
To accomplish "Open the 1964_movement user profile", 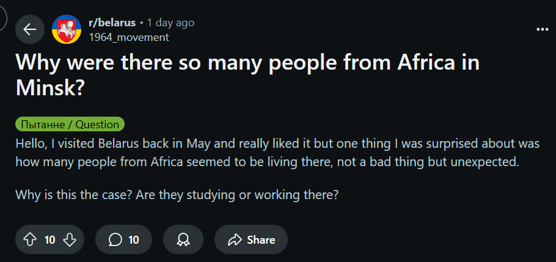I will click(x=128, y=37).
